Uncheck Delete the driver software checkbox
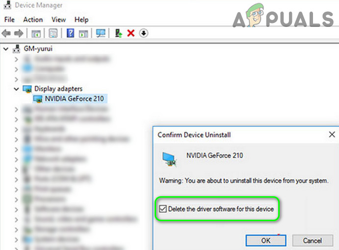The width and height of the screenshot is (339, 250). 163,209
